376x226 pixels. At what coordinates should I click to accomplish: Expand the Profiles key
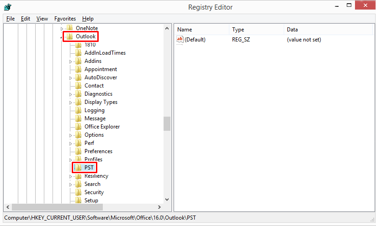click(x=70, y=160)
